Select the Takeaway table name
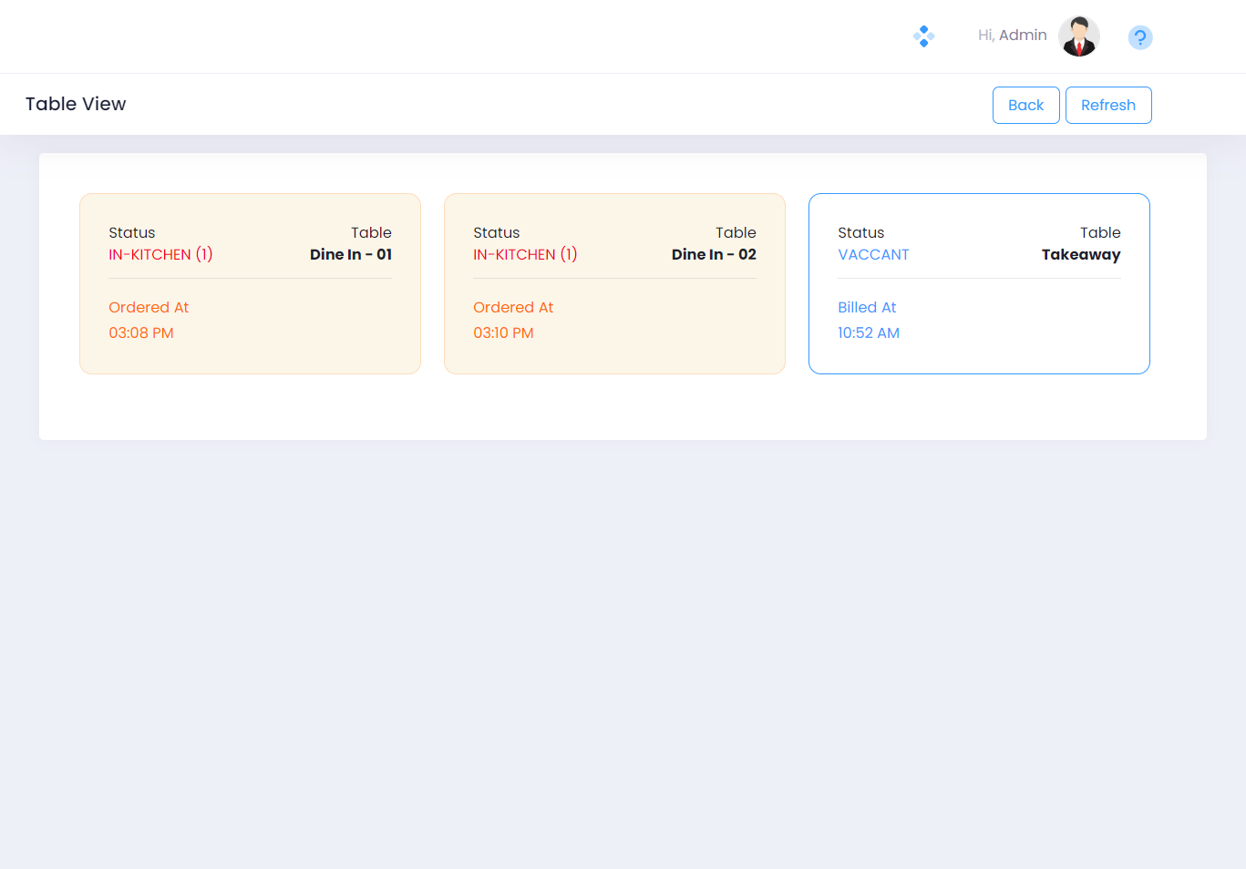Image resolution: width=1246 pixels, height=869 pixels. (x=1080, y=255)
